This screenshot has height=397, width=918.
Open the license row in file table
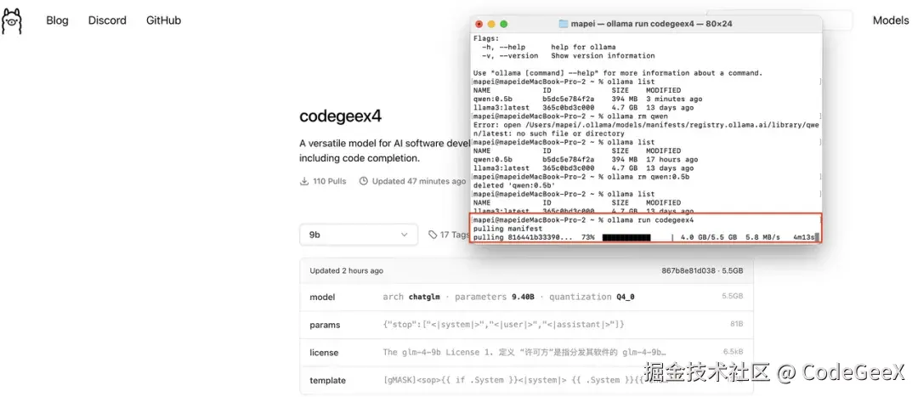click(526, 353)
